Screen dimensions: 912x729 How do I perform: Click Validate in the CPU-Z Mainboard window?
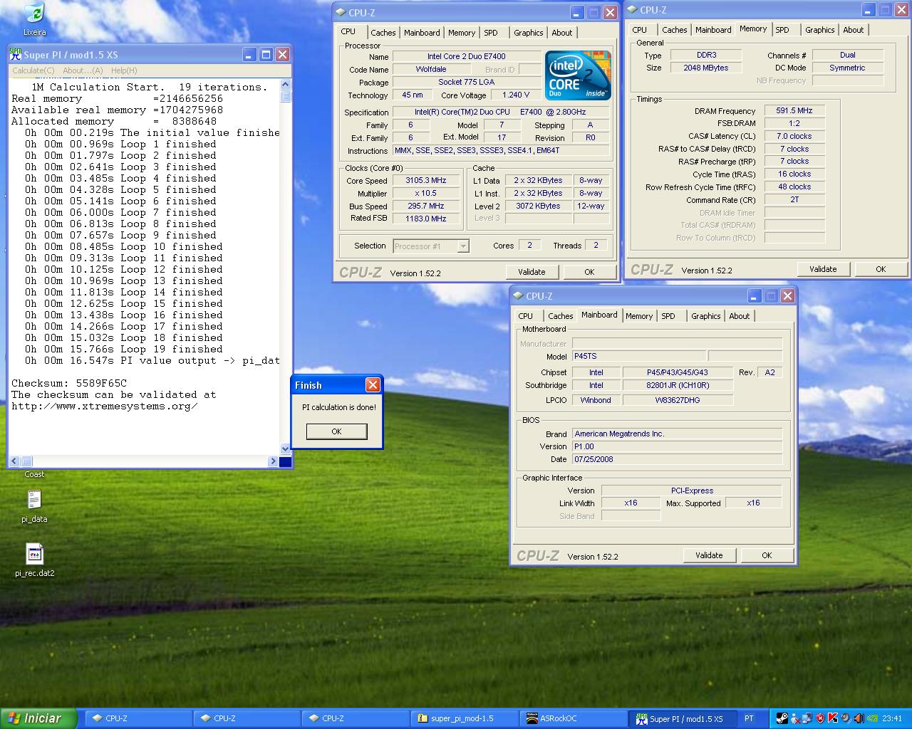click(x=709, y=555)
